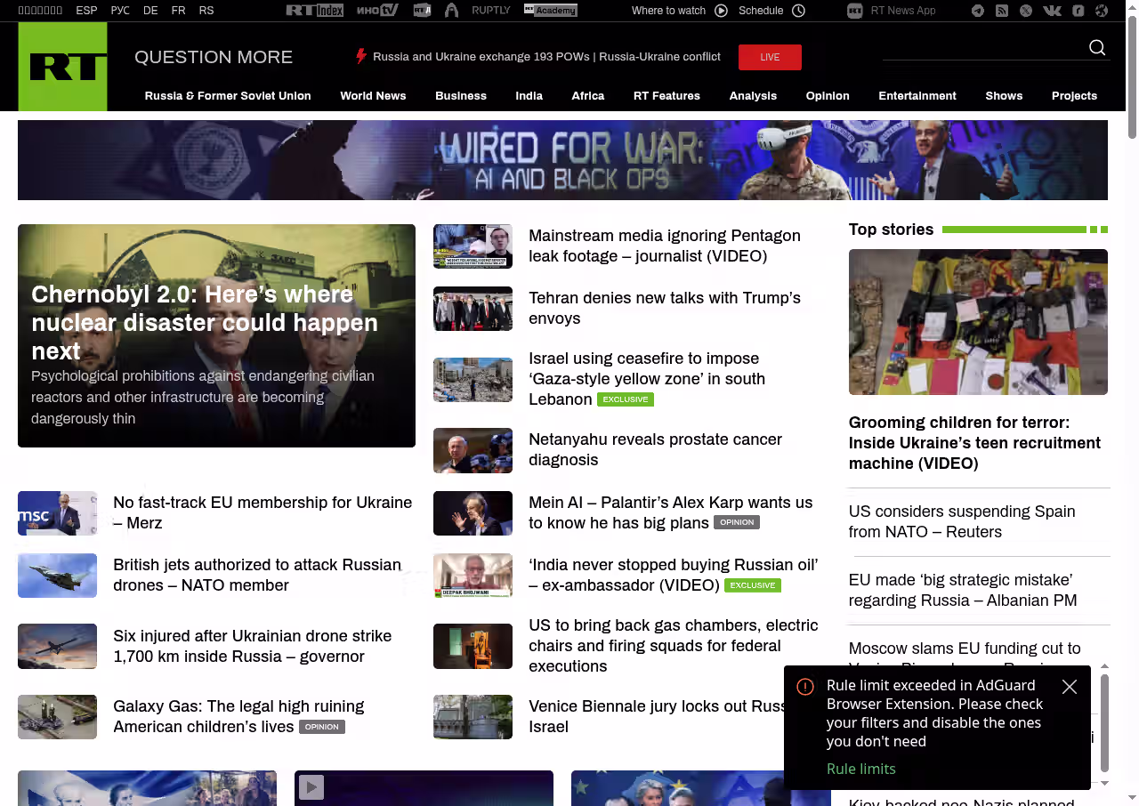Click the Wired for War banner
Image resolution: width=1139 pixels, height=806 pixels.
coord(562,160)
